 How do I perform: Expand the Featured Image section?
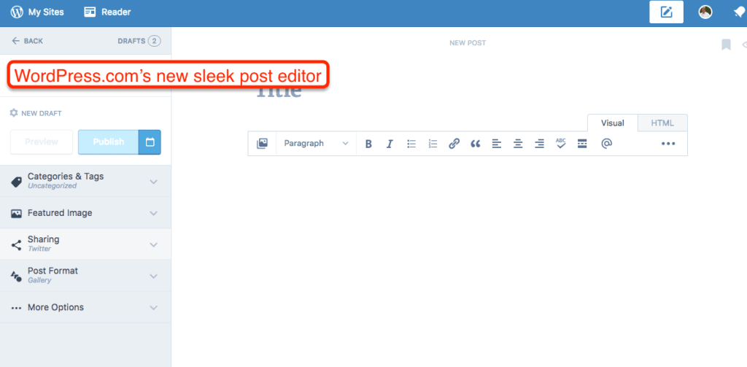tap(85, 212)
